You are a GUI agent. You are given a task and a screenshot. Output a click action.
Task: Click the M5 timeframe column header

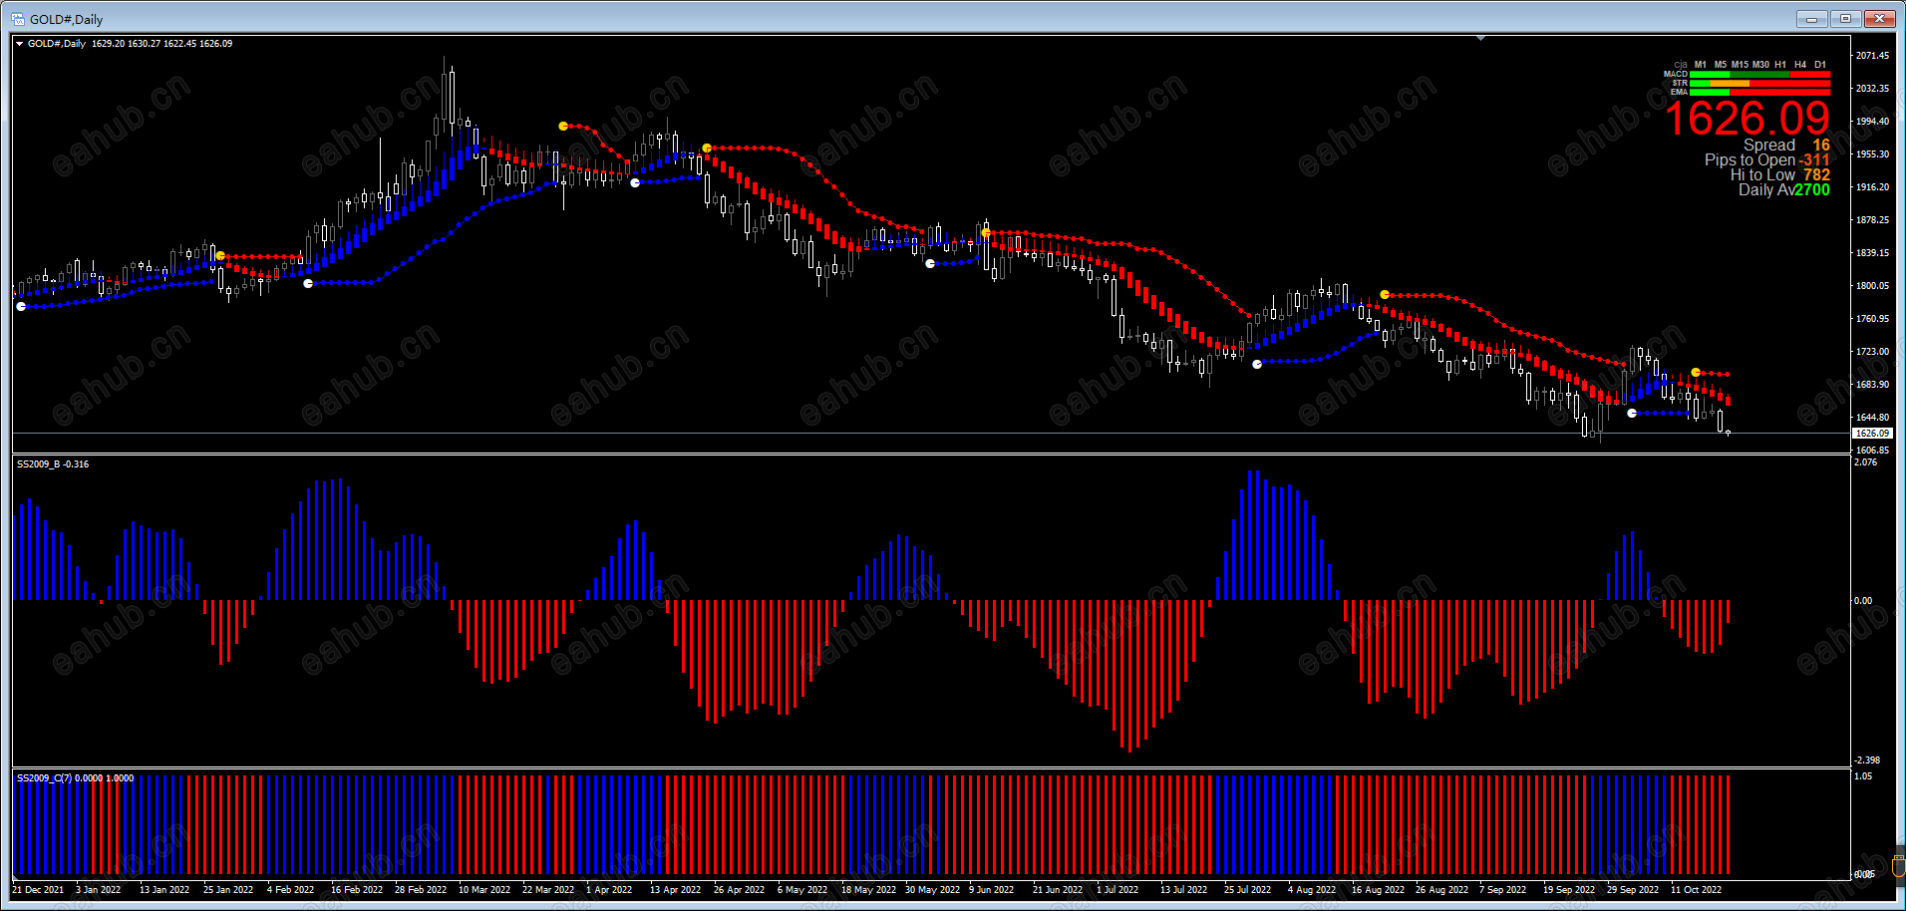[1721, 65]
